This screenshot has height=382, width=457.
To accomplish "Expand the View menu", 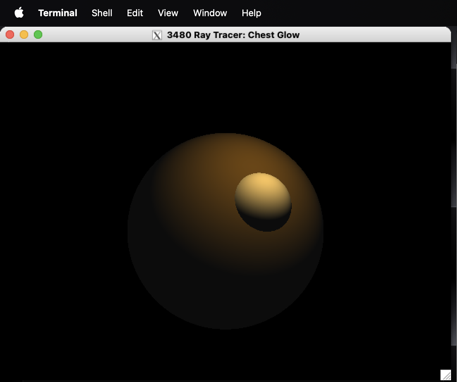I will pos(168,13).
